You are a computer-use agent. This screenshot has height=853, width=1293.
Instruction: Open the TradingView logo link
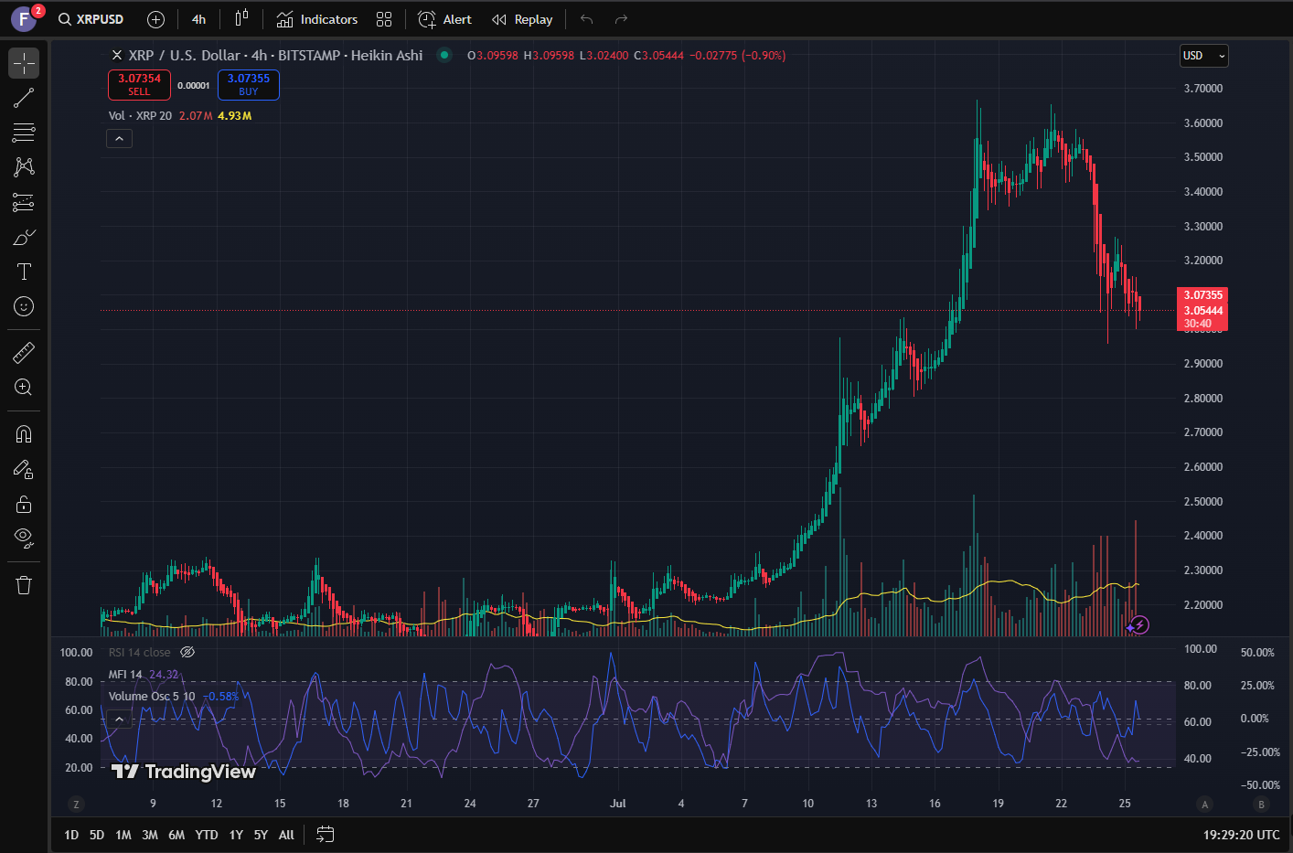pyautogui.click(x=183, y=772)
